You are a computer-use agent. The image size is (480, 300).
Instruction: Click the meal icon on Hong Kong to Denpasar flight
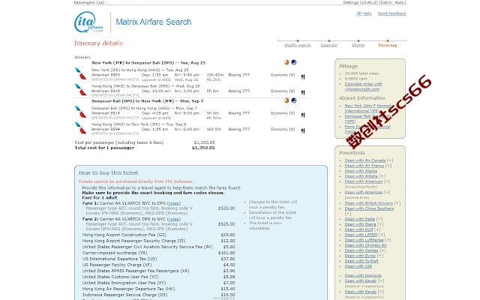click(x=303, y=92)
